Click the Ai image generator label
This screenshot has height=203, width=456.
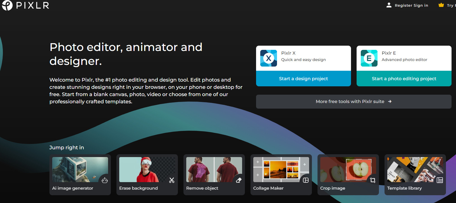(x=73, y=188)
